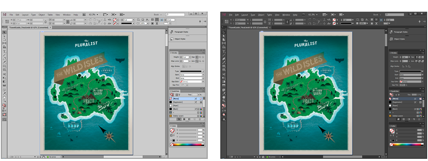This screenshot has width=428, height=161.
Task: Select TravelGuide_Final.indd tab in light window
Action: (x=28, y=27)
